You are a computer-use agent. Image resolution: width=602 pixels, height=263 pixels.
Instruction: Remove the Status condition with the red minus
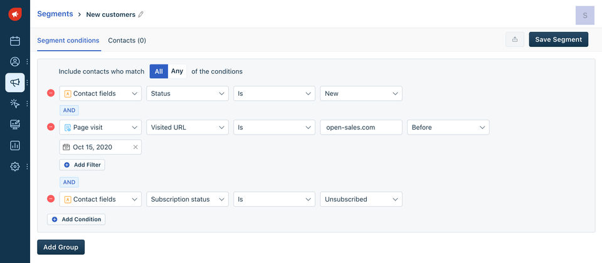[x=51, y=93]
